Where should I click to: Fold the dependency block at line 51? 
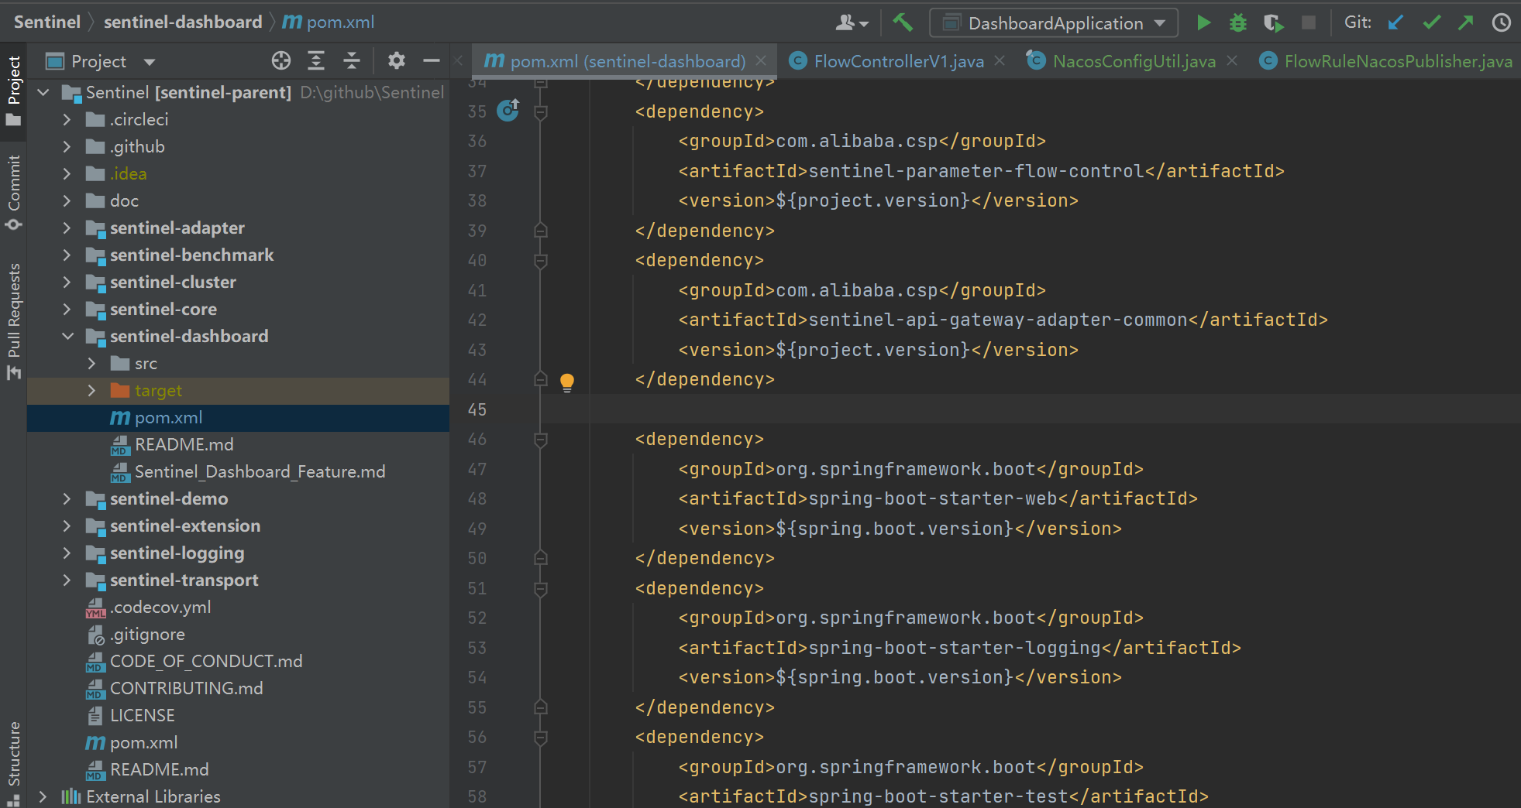(x=541, y=589)
